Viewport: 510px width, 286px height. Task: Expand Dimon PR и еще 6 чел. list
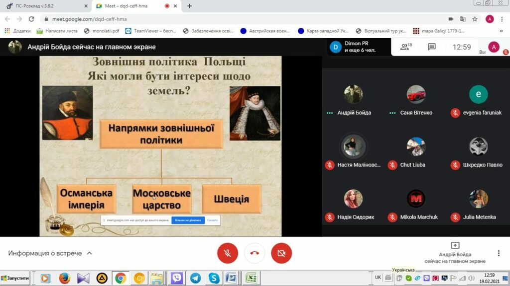tap(359, 47)
